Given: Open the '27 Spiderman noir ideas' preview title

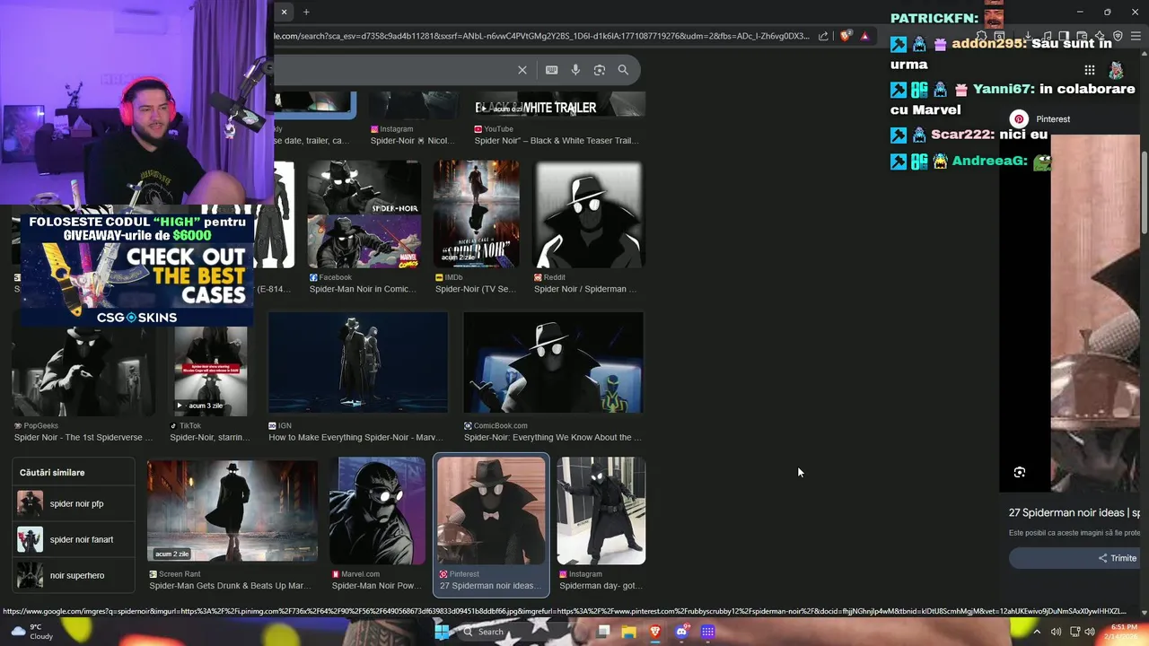Looking at the screenshot, I should 1074,512.
